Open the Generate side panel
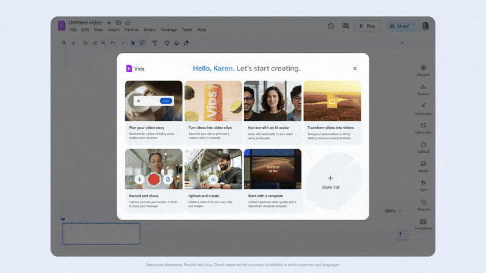 [x=423, y=129]
